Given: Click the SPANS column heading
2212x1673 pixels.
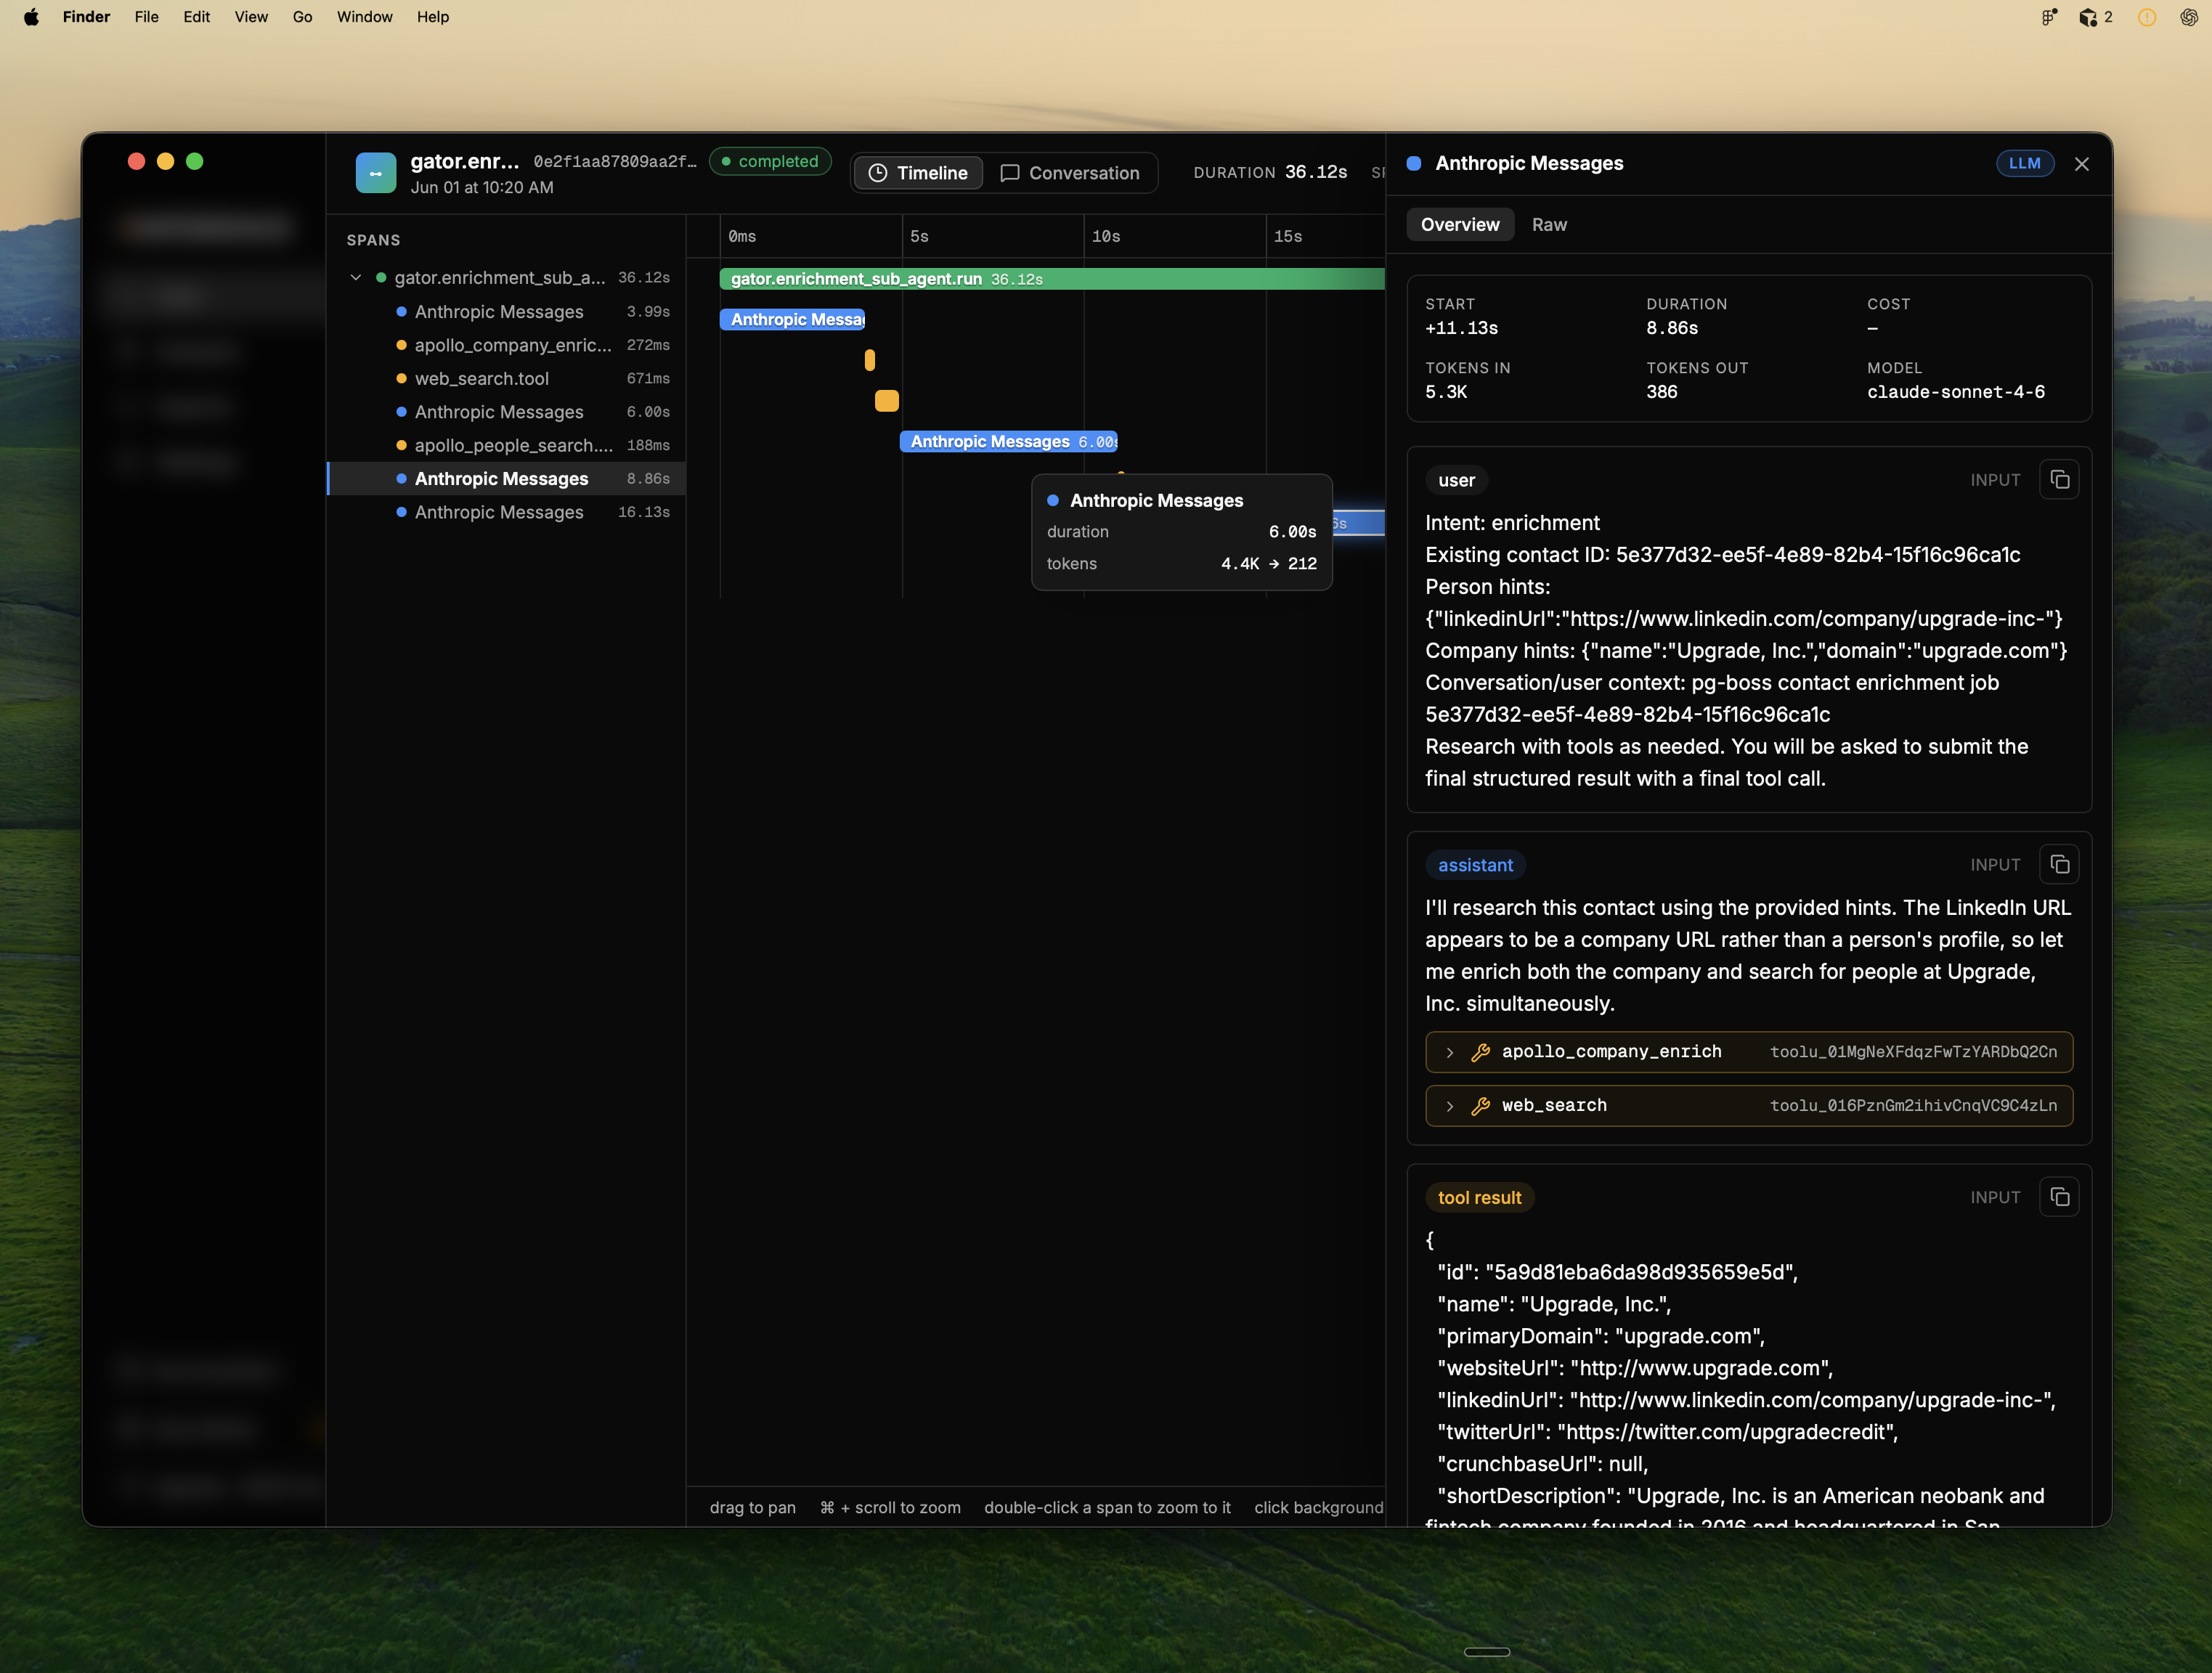Looking at the screenshot, I should 373,240.
